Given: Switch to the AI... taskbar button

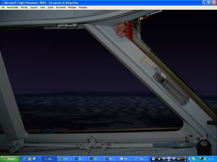Looking at the screenshot, I should click(x=80, y=159).
